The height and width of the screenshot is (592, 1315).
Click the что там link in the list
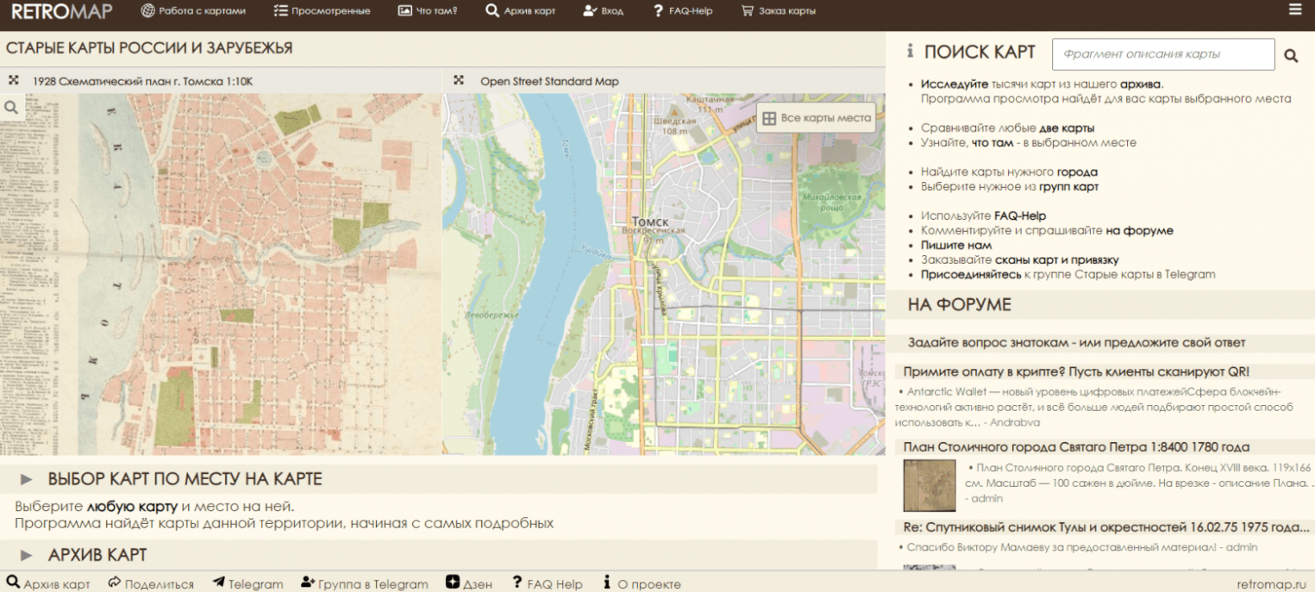pos(993,143)
